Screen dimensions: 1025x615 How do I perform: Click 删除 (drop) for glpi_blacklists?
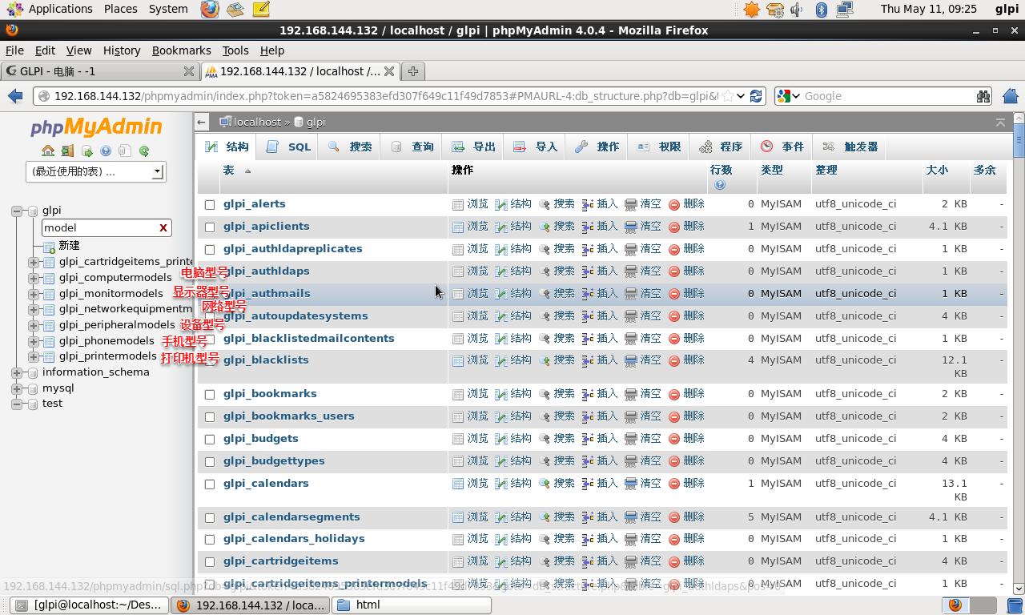pos(686,360)
